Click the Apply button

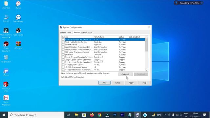pos(131,83)
